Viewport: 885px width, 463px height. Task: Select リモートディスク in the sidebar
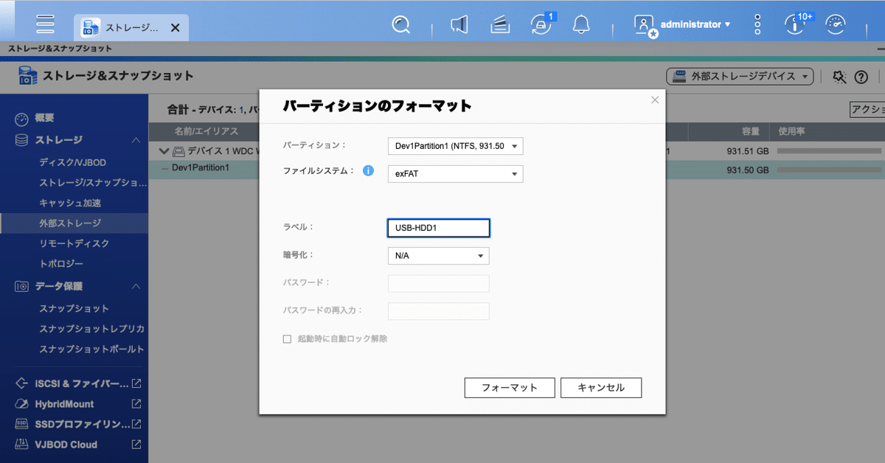pyautogui.click(x=74, y=243)
